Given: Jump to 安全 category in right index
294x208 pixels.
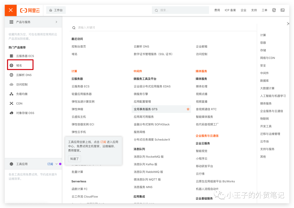Looking at the screenshot, I should click(x=263, y=65).
